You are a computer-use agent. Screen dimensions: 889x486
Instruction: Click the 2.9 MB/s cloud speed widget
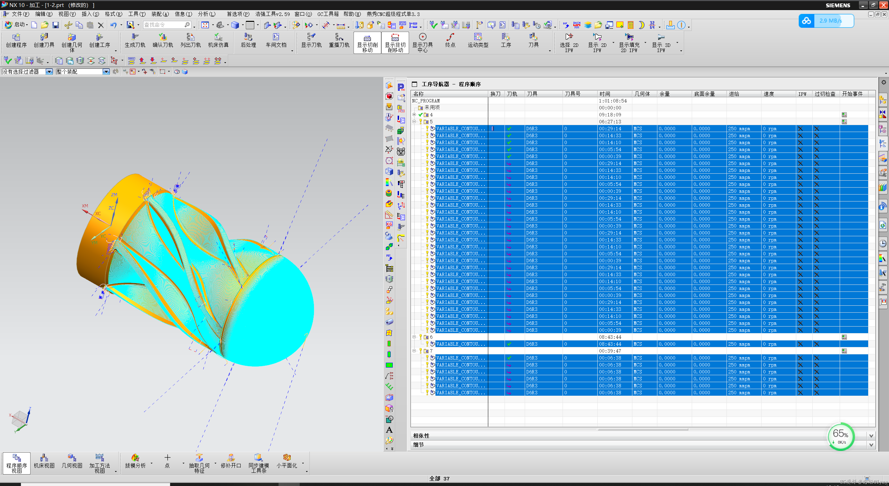(x=826, y=21)
